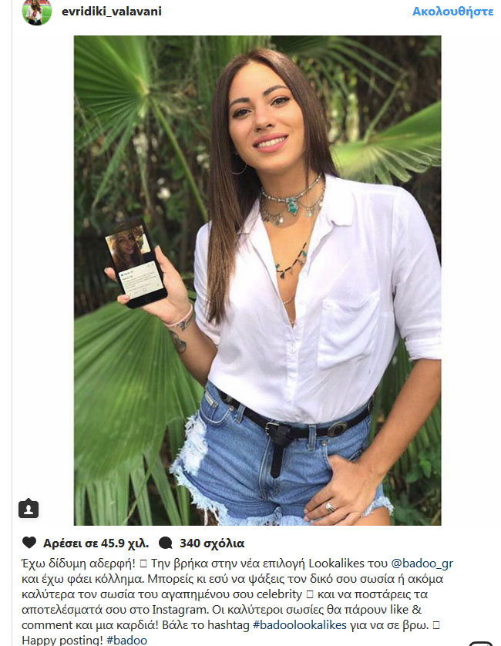
Task: View the 45.9 χιλ. likes count
Action: tap(96, 543)
